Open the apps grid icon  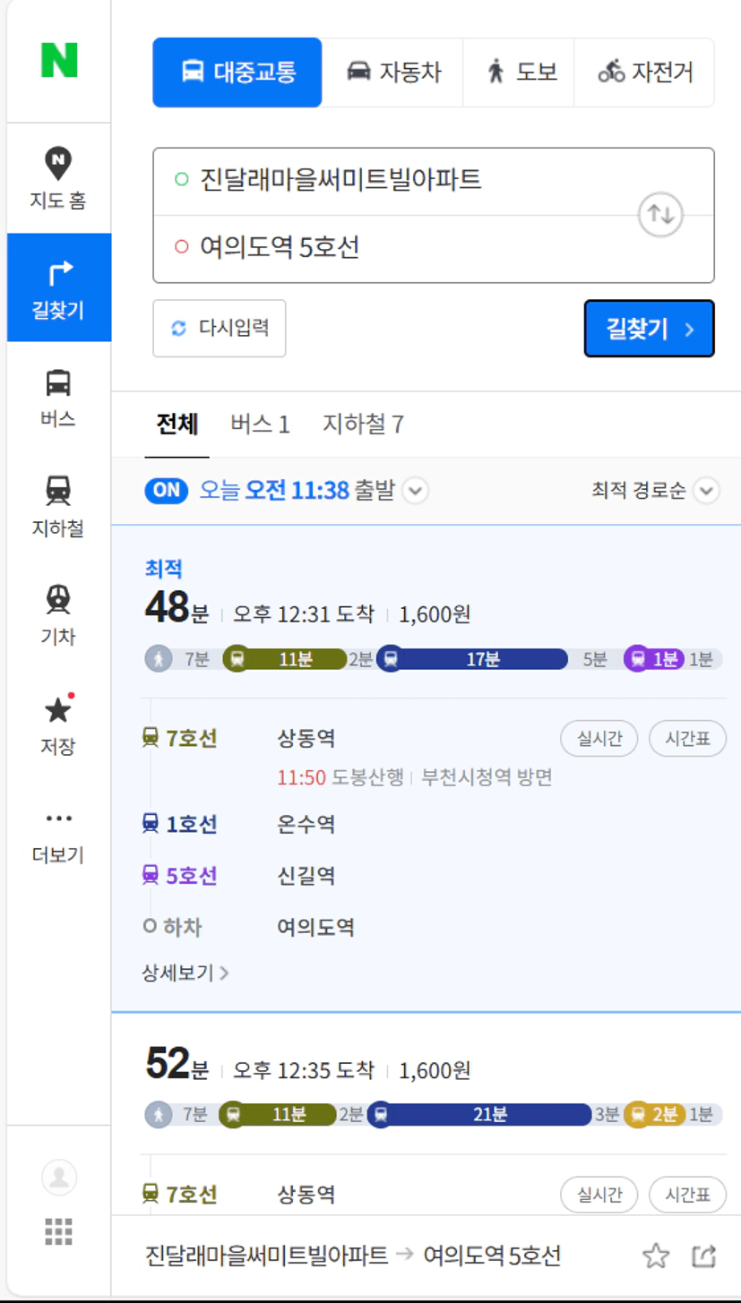point(59,1232)
